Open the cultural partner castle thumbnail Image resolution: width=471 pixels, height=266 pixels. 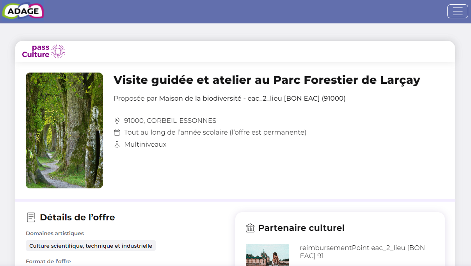pyautogui.click(x=267, y=255)
